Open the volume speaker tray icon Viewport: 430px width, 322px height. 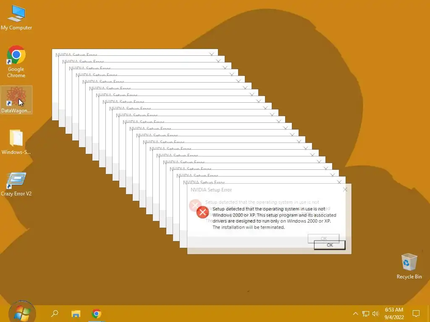click(375, 314)
